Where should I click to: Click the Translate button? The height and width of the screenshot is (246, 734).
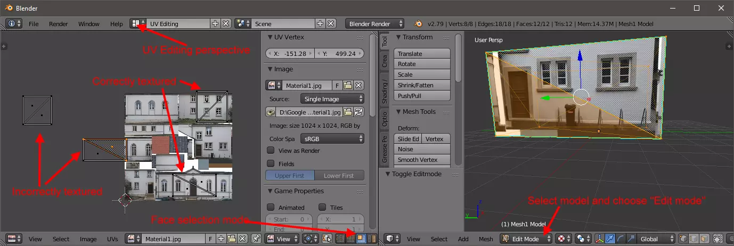422,54
